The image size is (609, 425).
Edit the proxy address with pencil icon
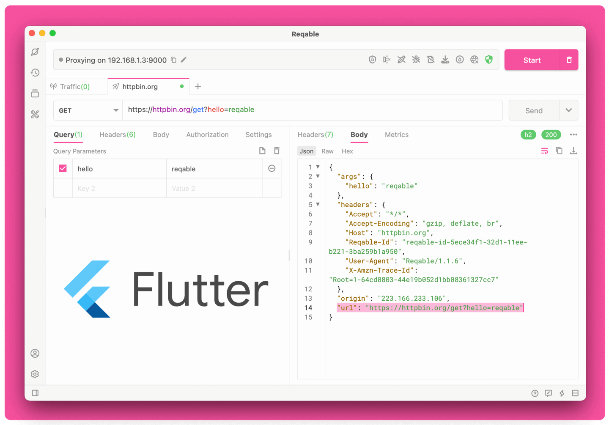[x=184, y=60]
